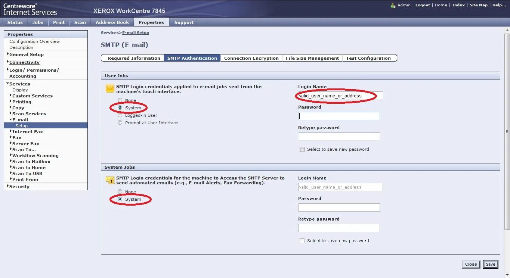
Task: Collapse the Services tree node
Action: (8, 84)
